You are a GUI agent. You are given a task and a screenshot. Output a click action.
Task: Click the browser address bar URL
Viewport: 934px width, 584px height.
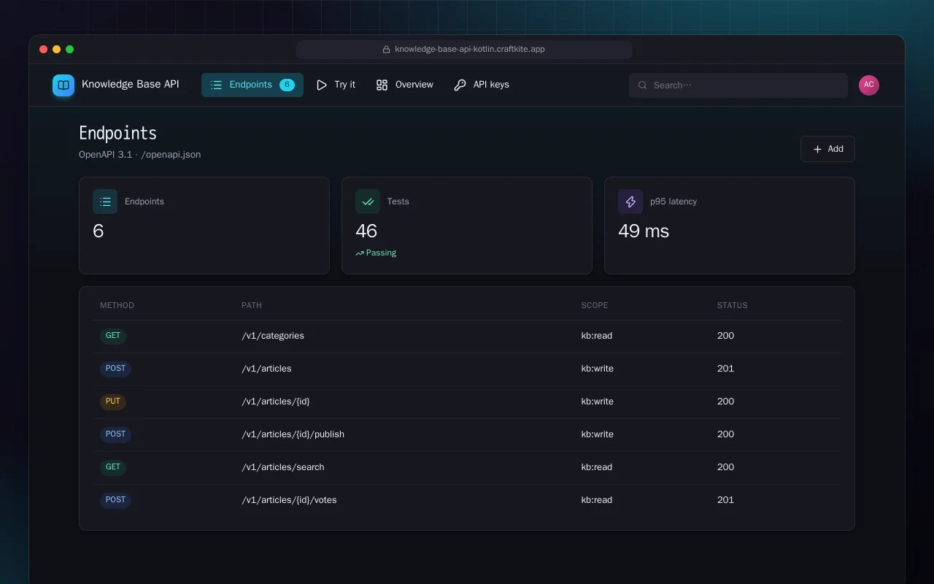[x=470, y=49]
